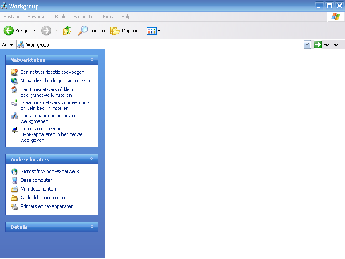Open the Help menu

click(x=126, y=17)
